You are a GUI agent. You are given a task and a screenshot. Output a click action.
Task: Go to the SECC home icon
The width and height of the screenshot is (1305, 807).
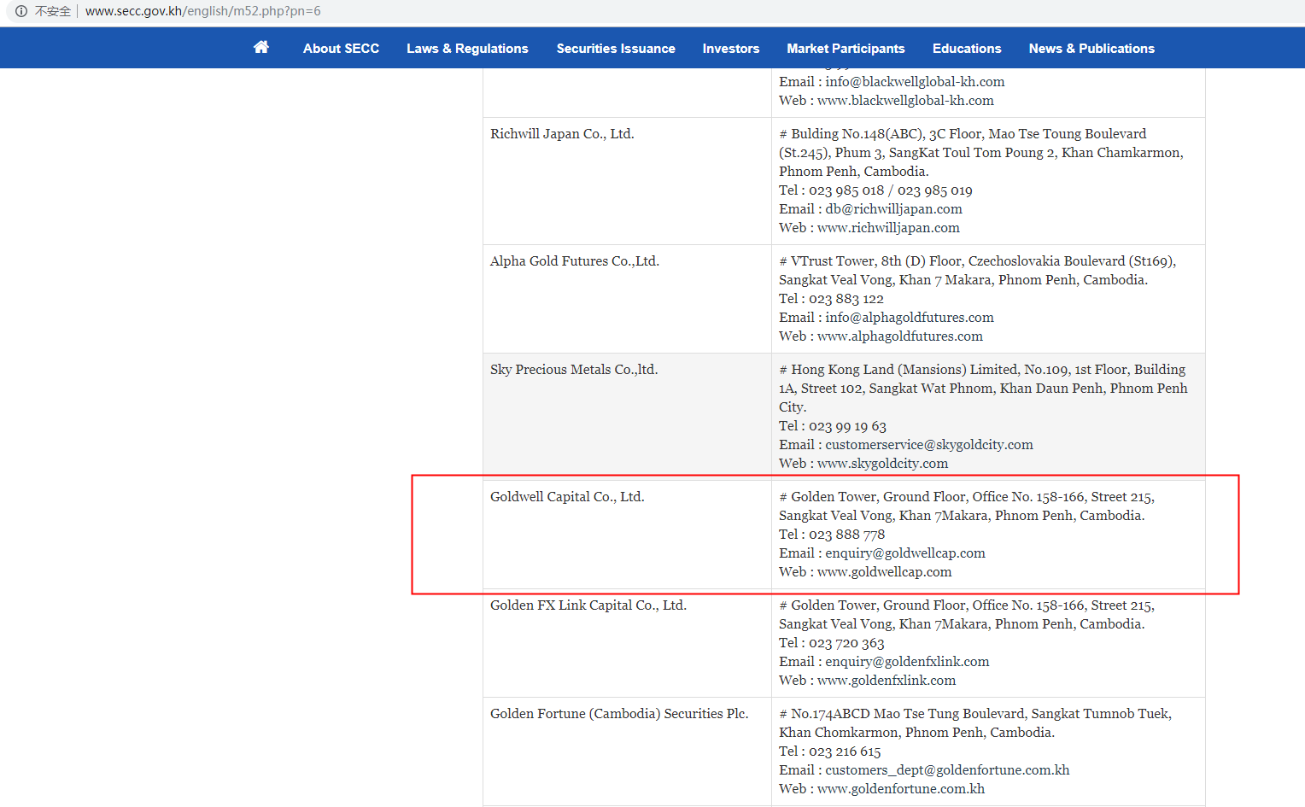pos(261,47)
